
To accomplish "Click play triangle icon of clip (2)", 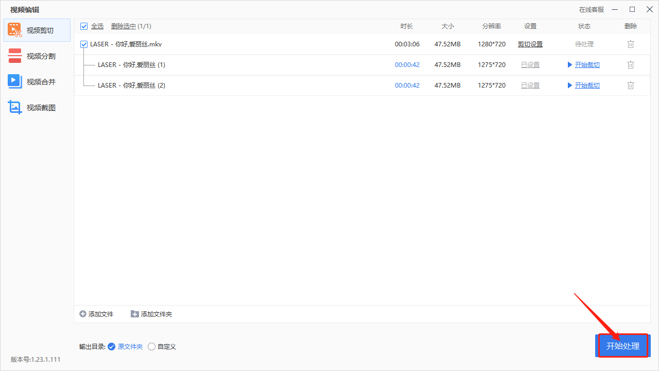I will (570, 86).
